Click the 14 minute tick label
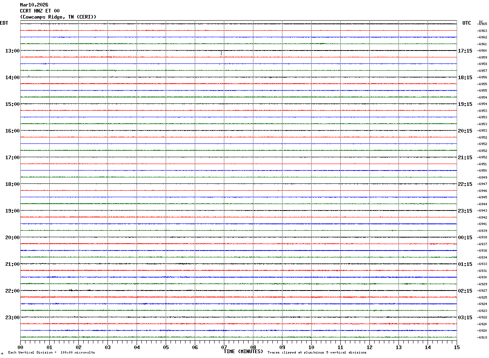This screenshot has width=489, height=358. [x=428, y=347]
